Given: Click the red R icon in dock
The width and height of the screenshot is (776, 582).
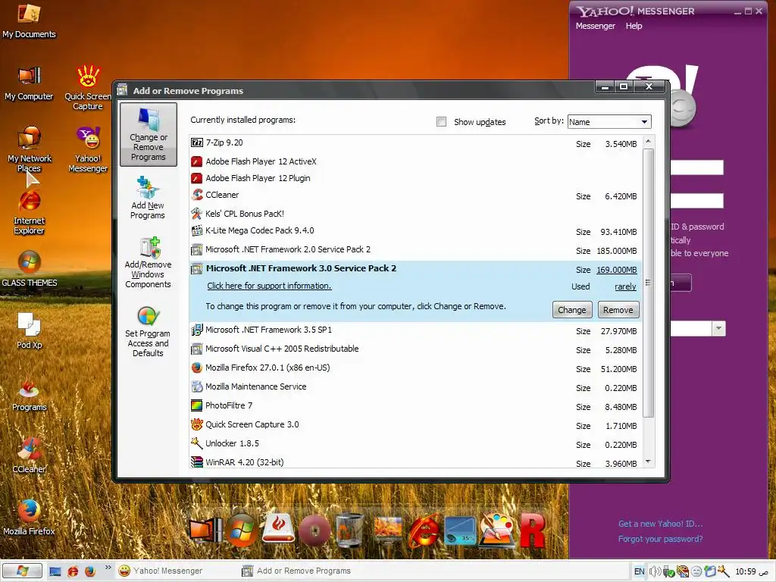Looking at the screenshot, I should coord(533,530).
